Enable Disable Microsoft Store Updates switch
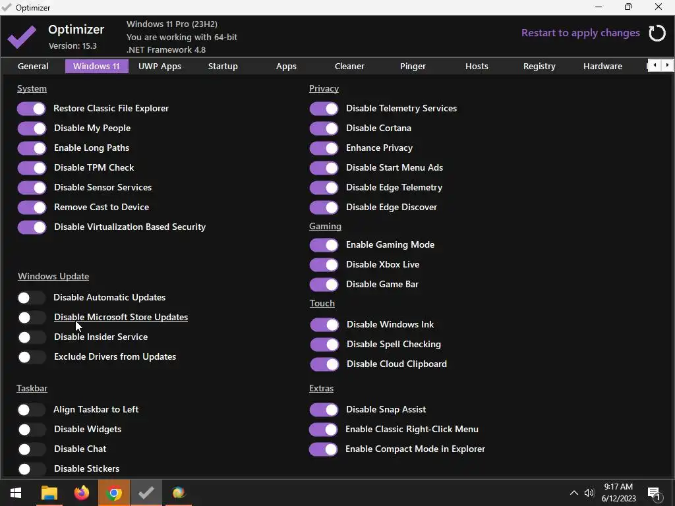Image resolution: width=675 pixels, height=506 pixels. (32, 318)
